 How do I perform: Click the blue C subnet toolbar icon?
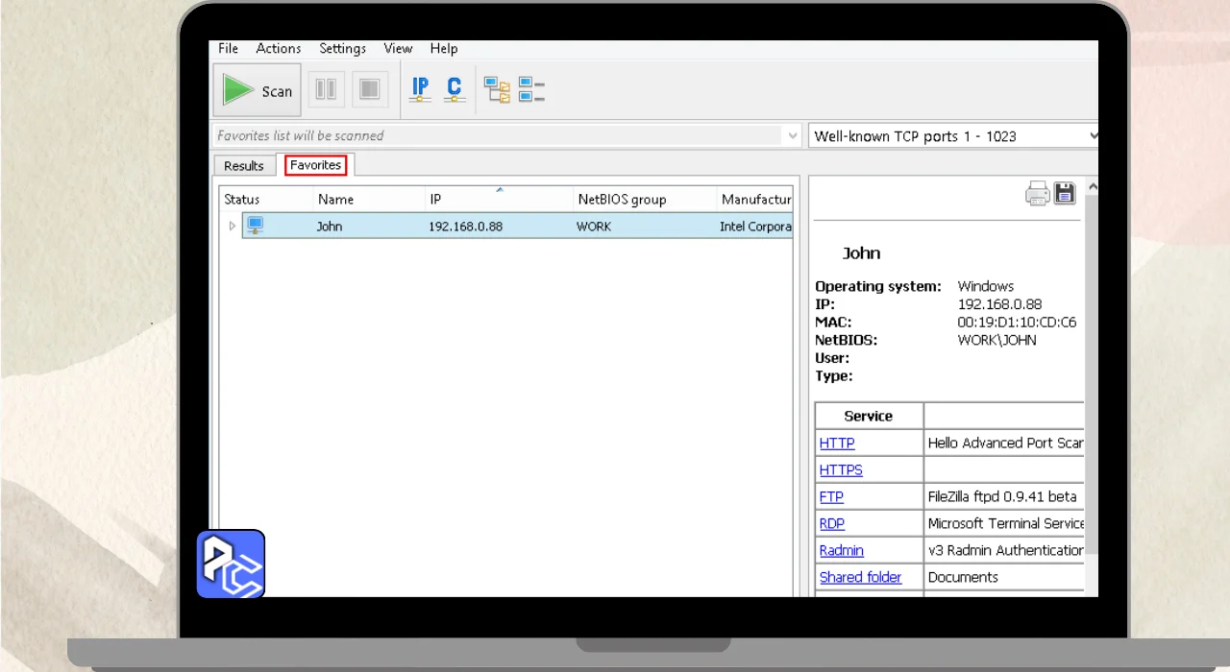tap(455, 89)
